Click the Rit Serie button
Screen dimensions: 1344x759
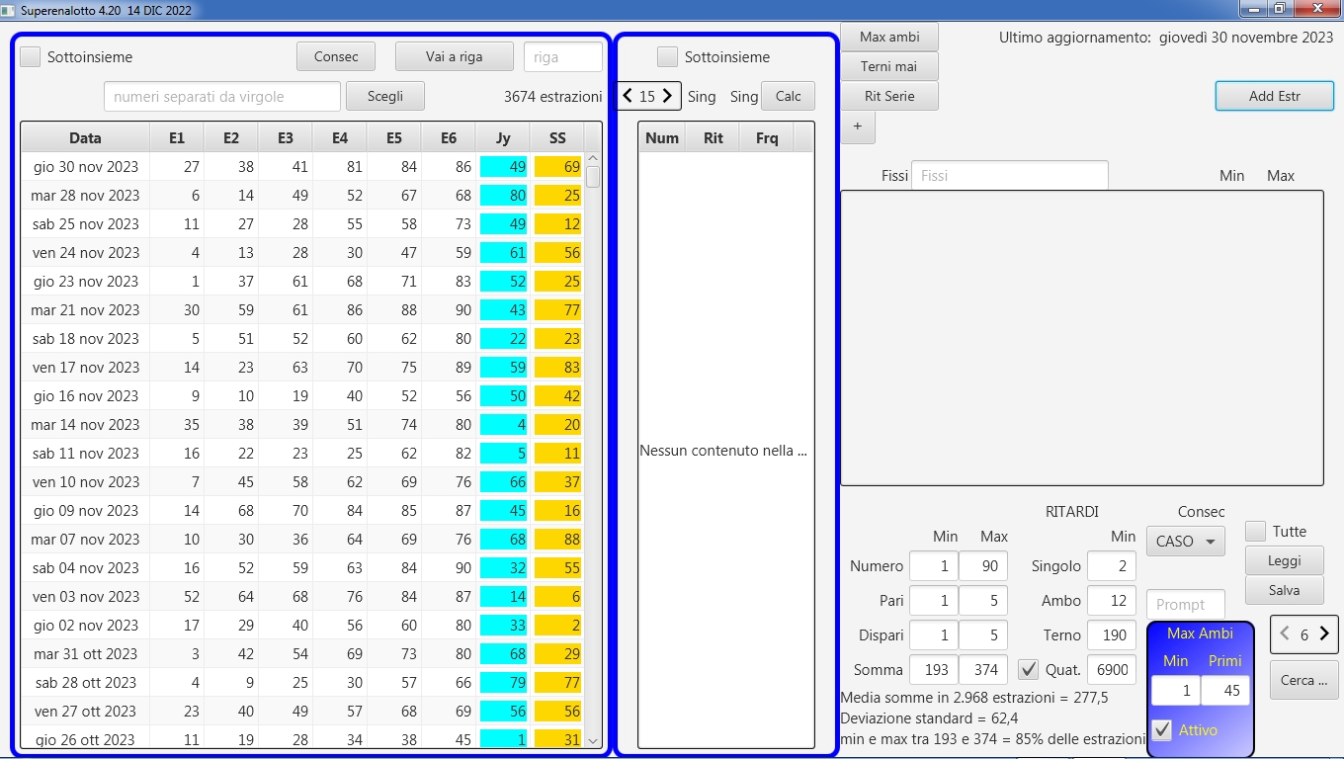click(889, 96)
